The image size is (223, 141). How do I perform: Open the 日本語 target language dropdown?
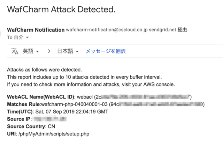(68, 51)
